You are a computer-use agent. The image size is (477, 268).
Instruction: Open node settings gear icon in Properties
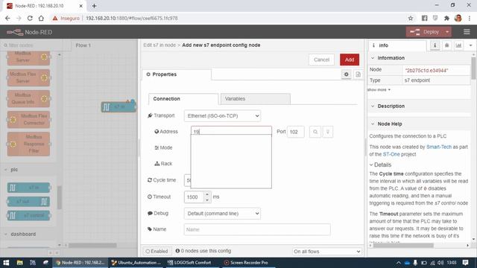[x=346, y=74]
